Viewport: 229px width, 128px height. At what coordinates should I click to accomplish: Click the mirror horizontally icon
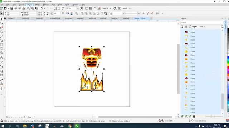point(68,14)
